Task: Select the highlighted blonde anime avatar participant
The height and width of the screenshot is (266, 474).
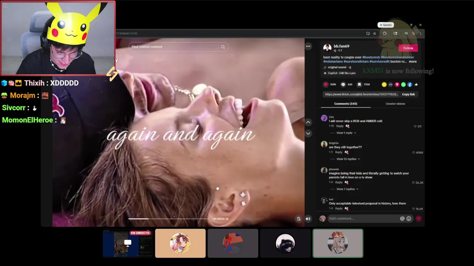Action: 338,243
